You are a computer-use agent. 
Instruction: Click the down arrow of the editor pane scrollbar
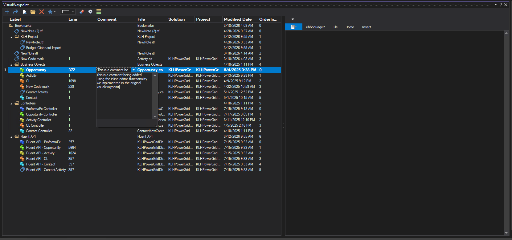coord(506,233)
